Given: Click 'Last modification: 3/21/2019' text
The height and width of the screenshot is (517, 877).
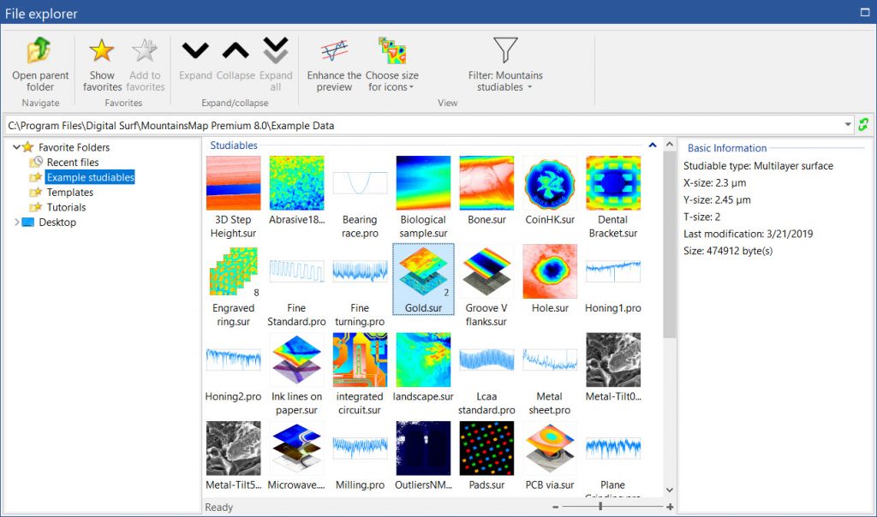Looking at the screenshot, I should pyautogui.click(x=748, y=235).
